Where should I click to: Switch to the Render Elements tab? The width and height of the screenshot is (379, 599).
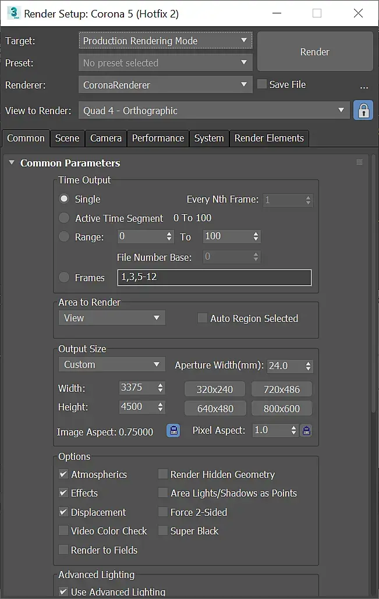pos(269,138)
